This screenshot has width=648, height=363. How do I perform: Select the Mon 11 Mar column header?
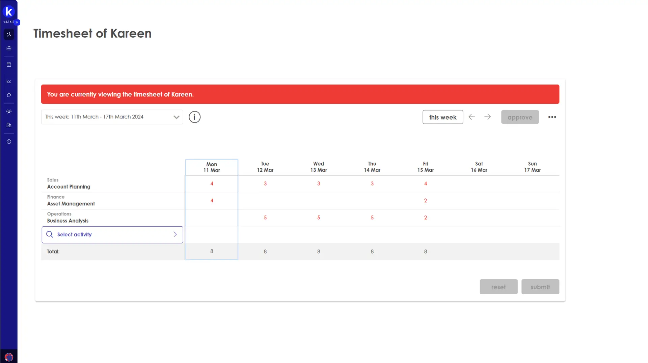pos(212,167)
